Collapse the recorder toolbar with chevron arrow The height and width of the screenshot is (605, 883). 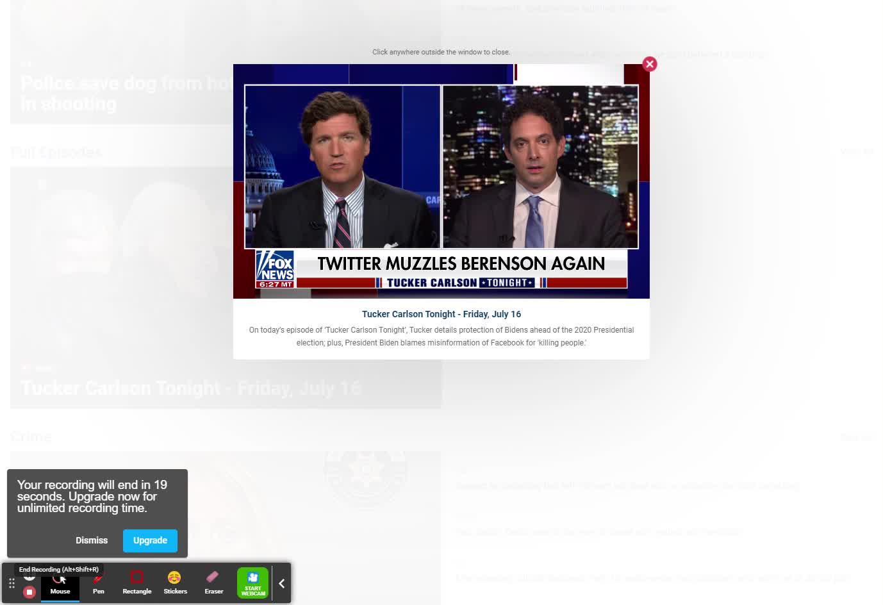click(281, 584)
